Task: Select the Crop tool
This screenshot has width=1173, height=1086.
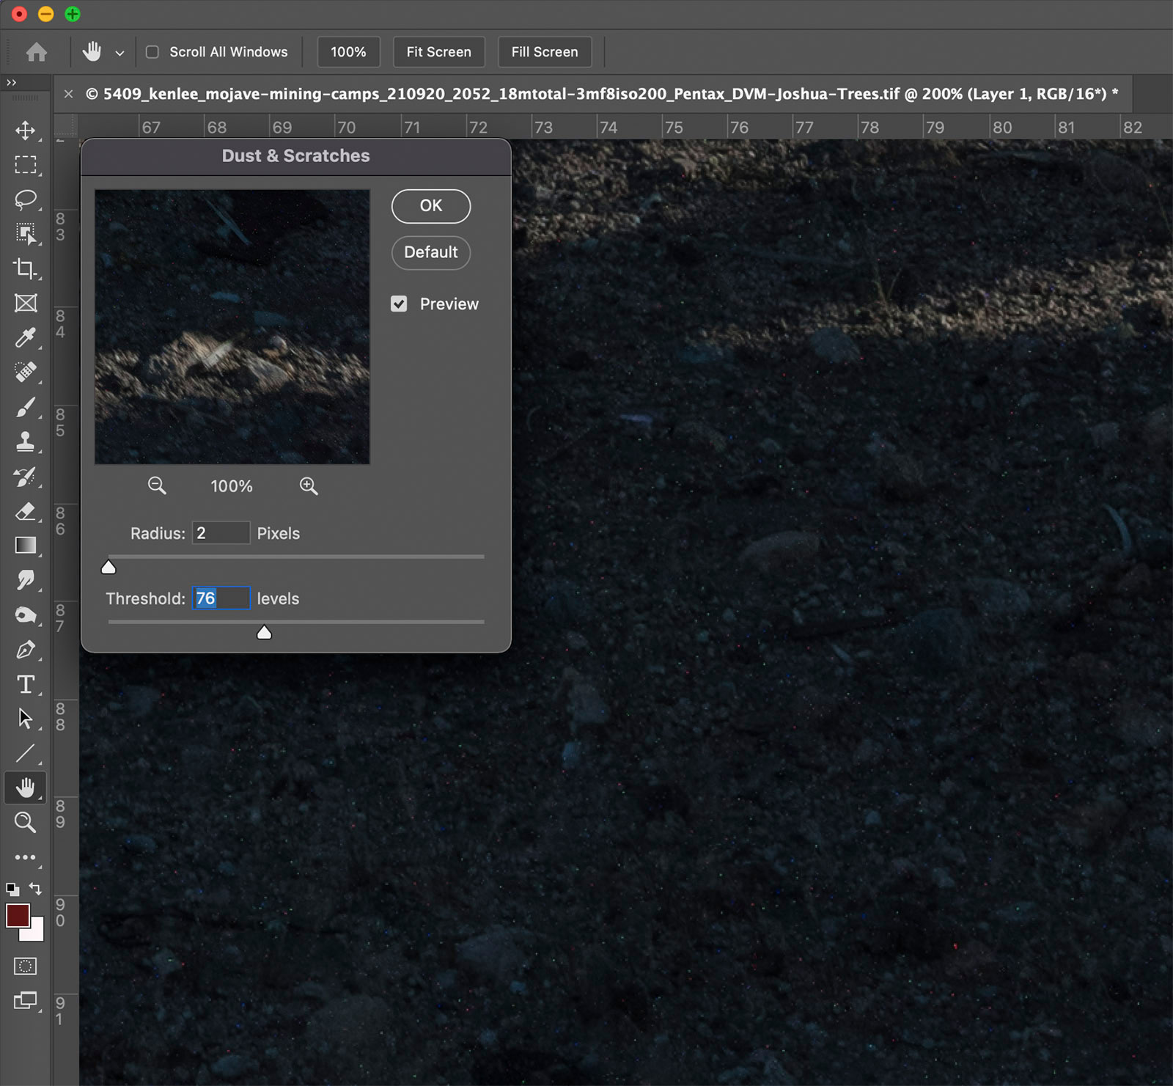Action: point(26,268)
